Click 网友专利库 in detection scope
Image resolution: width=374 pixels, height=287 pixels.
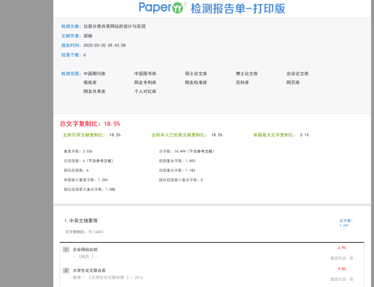tap(145, 83)
